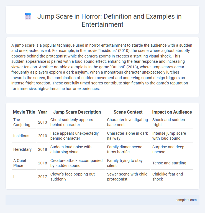
Task: Select the 'Insidious' movie title cell
Action: coord(24,136)
